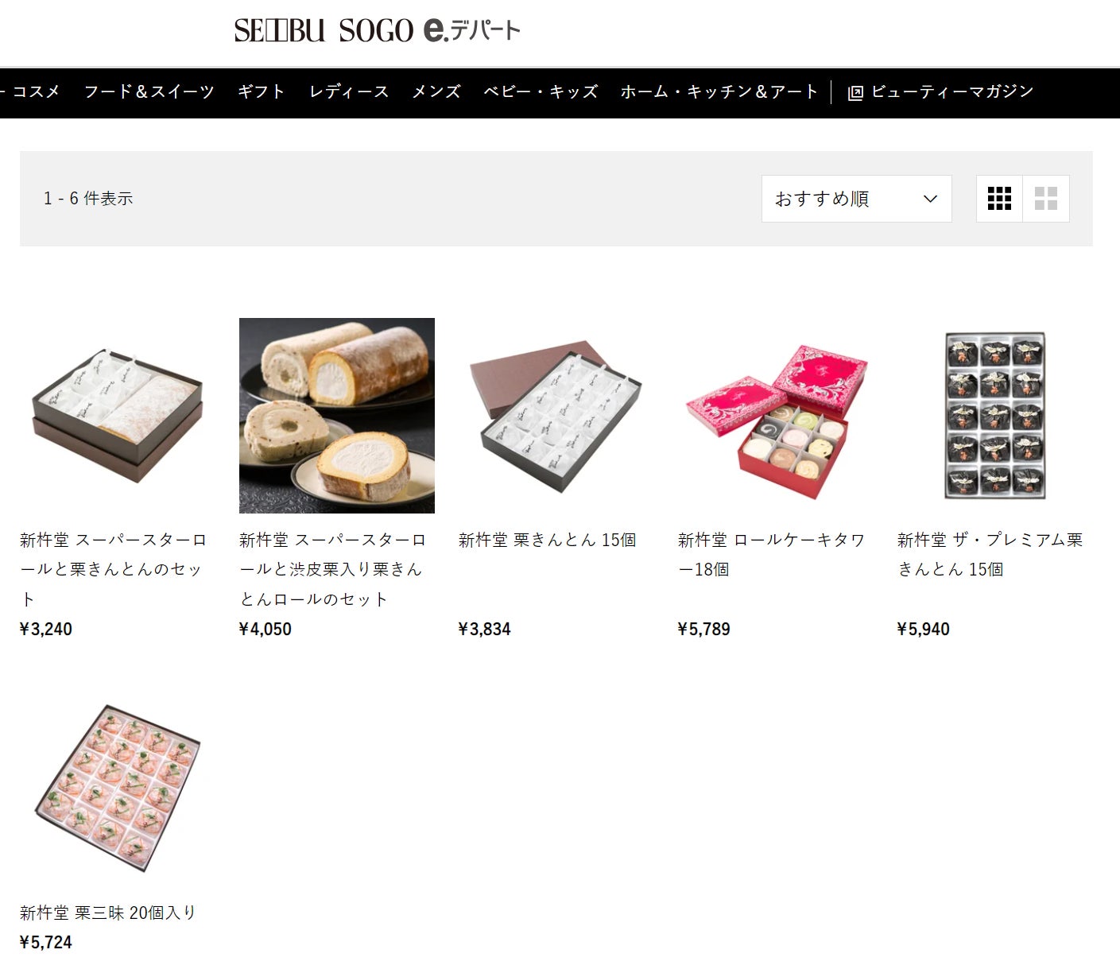
Task: Open 新杵堂 栗三昧 20個入り product link
Action: click(107, 913)
